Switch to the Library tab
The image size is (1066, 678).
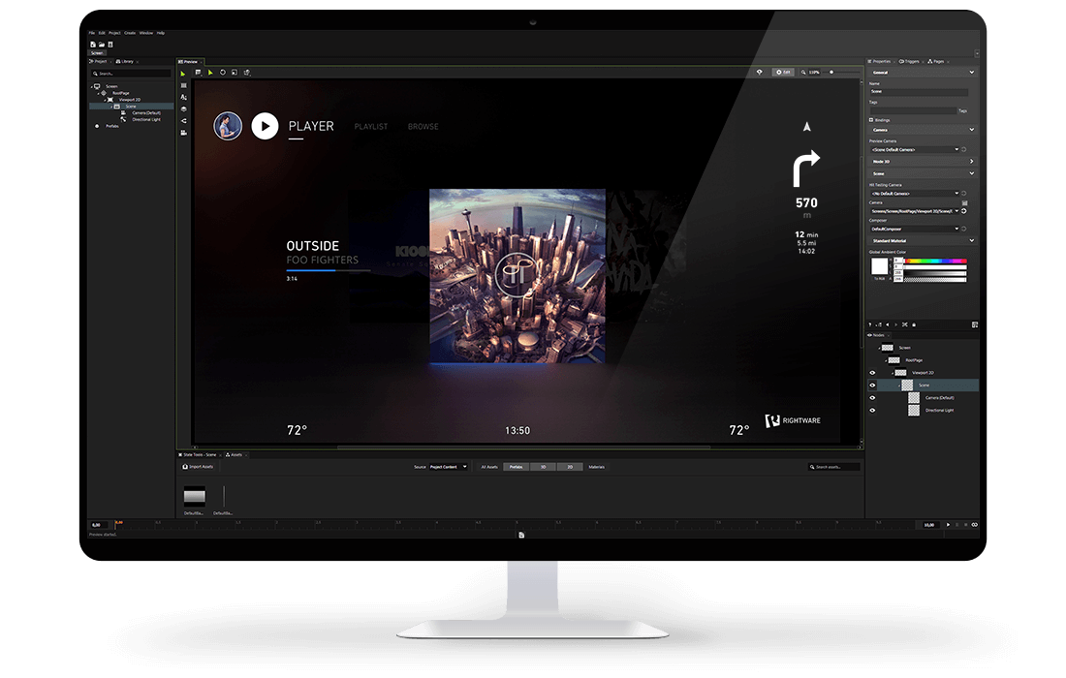coord(125,61)
